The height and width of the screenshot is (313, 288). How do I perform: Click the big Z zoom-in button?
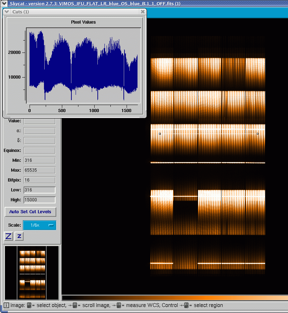tap(8, 237)
